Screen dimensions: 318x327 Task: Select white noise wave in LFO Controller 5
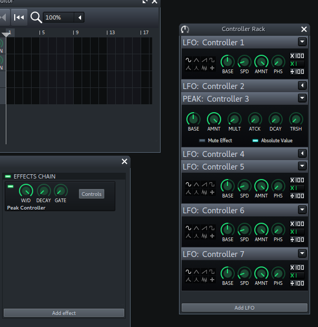point(204,192)
